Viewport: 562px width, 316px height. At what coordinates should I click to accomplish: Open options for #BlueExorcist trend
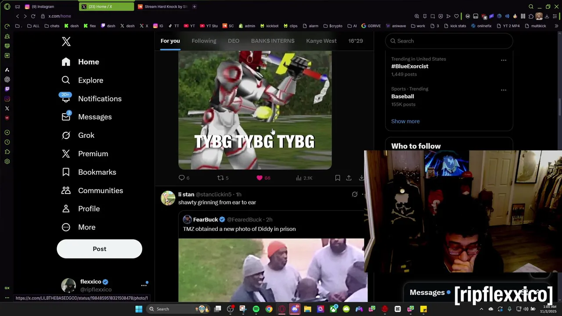coord(504,60)
